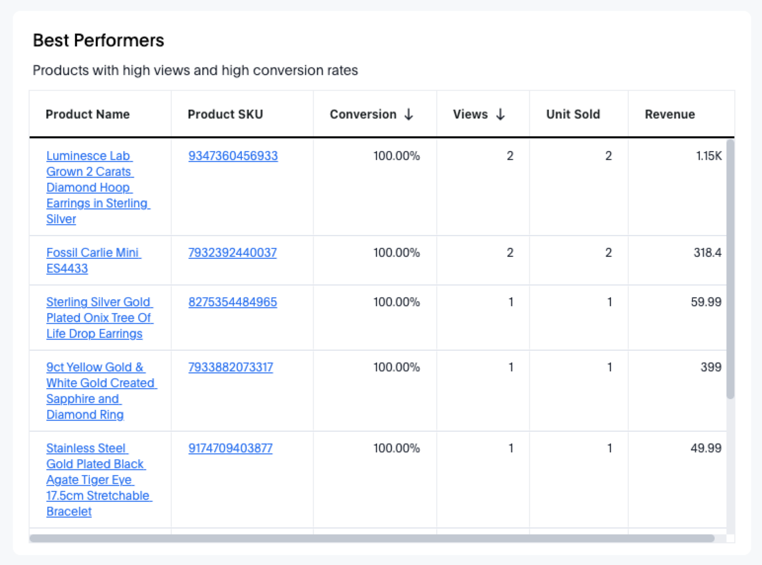Open Stainless Steel Tiger Eye Bracelet link

point(98,480)
